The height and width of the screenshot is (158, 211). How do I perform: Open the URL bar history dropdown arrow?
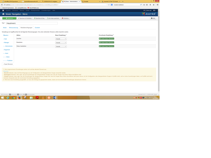point(107,5)
